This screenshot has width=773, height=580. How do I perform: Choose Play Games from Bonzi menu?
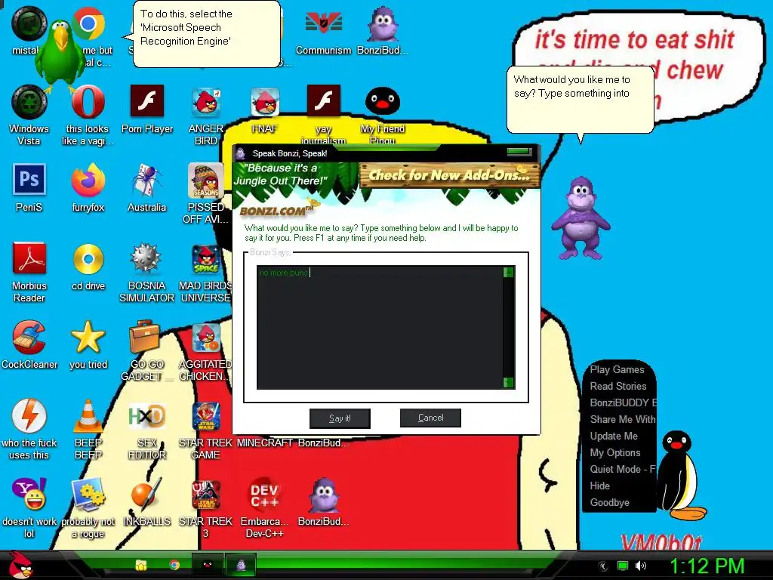[x=617, y=369]
